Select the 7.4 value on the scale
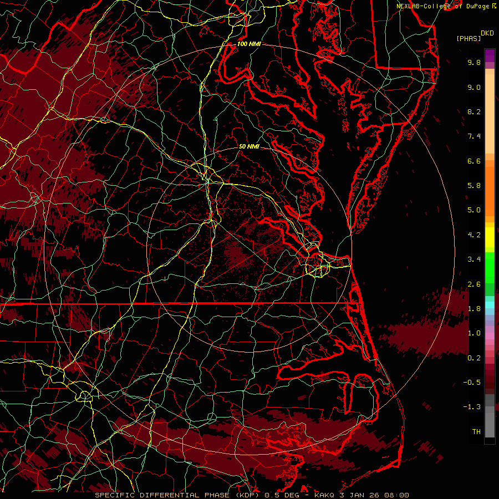The width and height of the screenshot is (499, 499). click(474, 136)
